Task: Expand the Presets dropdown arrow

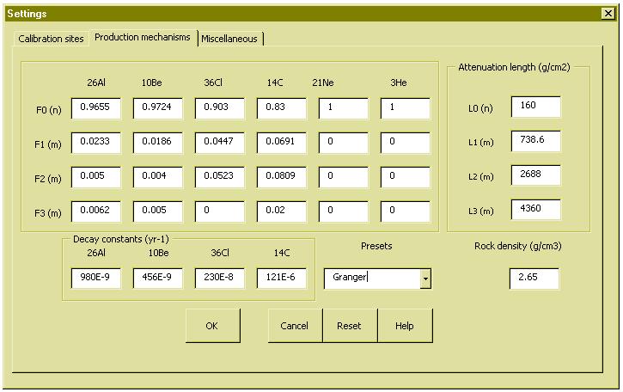Action: (x=425, y=279)
